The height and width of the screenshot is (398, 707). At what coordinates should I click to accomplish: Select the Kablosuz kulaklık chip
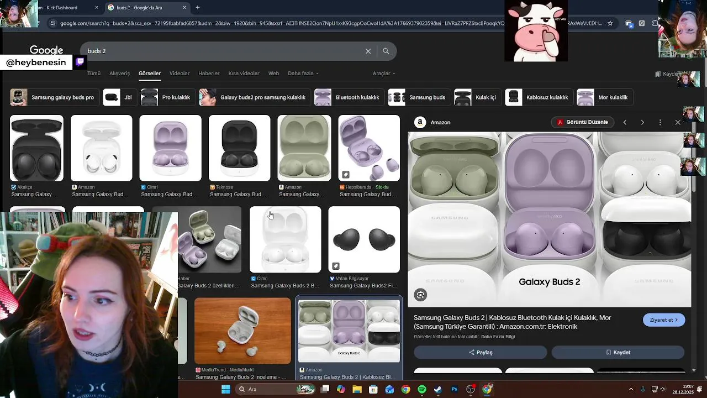coord(539,97)
